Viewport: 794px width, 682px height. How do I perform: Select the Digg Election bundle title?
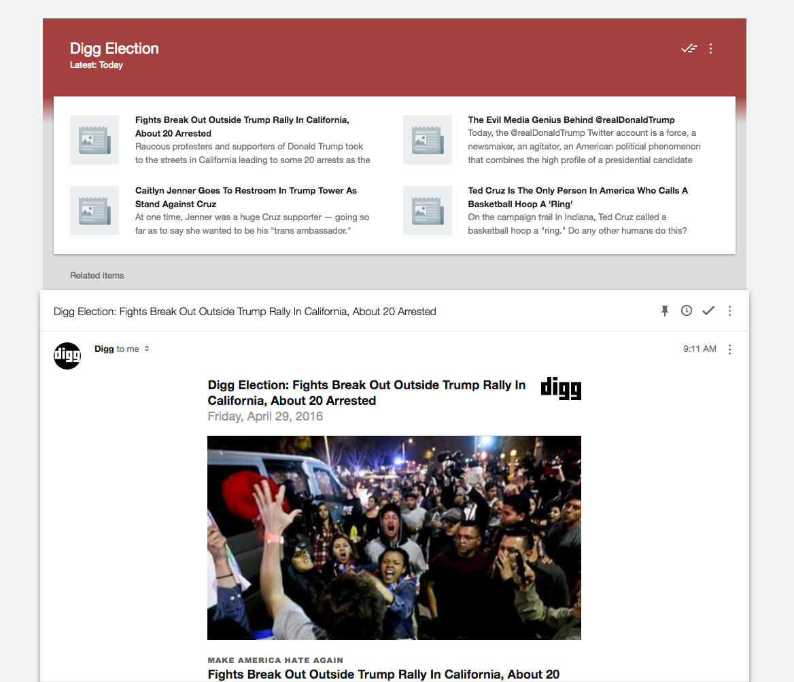114,48
